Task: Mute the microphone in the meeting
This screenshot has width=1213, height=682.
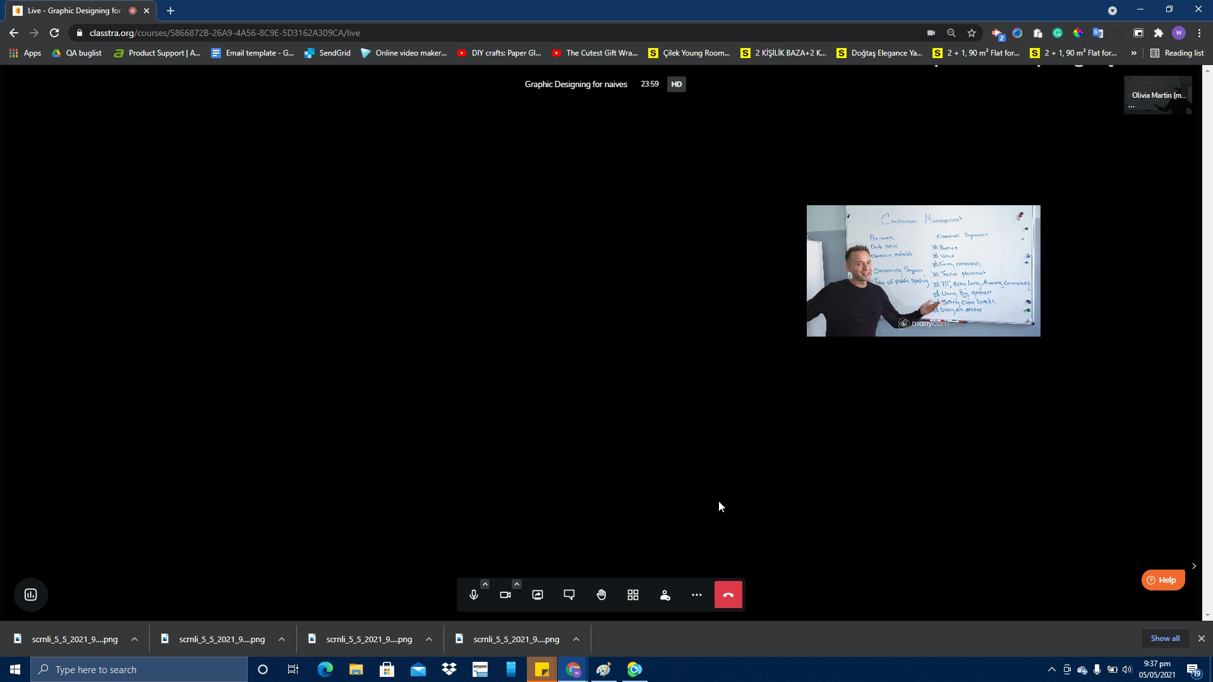Action: coord(473,595)
